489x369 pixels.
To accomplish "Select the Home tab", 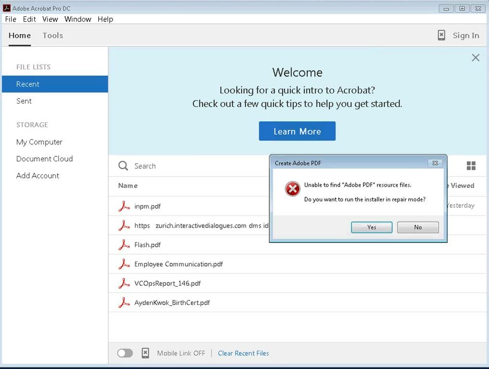I will coord(20,36).
